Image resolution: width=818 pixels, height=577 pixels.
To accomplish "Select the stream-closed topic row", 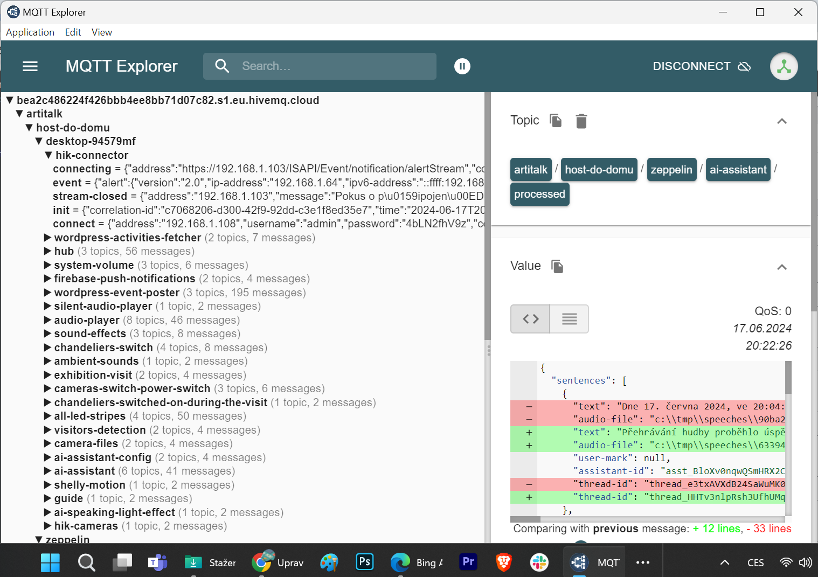I will click(268, 196).
